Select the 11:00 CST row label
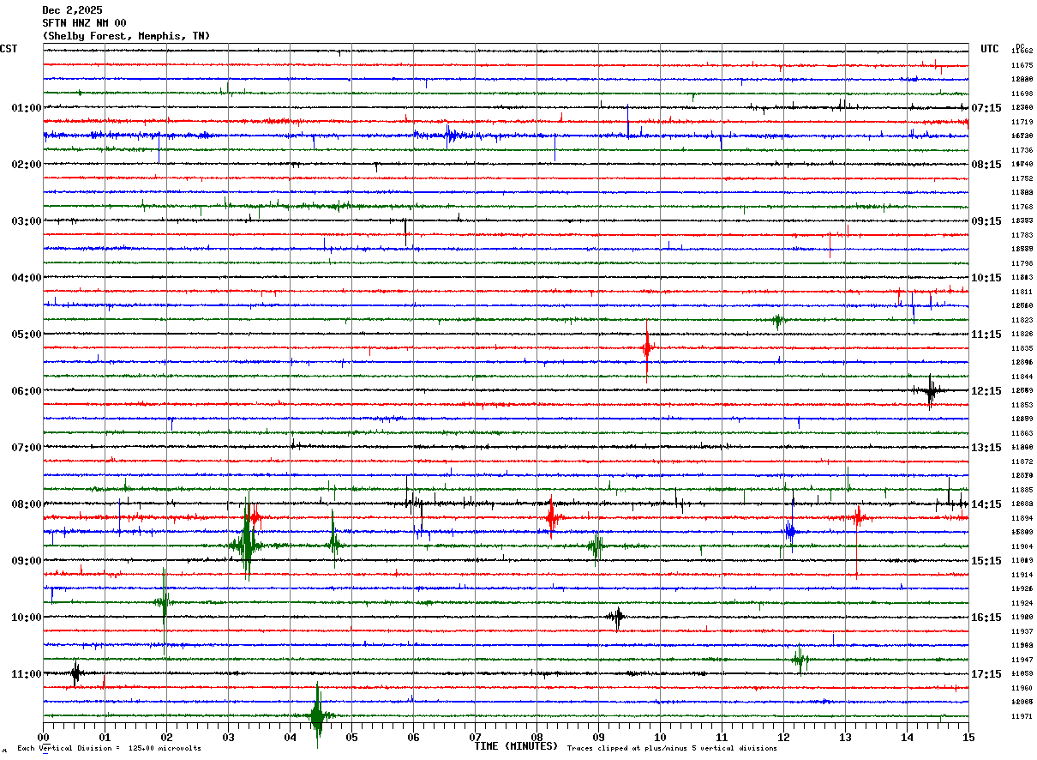The width and height of the screenshot is (1037, 760). pos(27,674)
